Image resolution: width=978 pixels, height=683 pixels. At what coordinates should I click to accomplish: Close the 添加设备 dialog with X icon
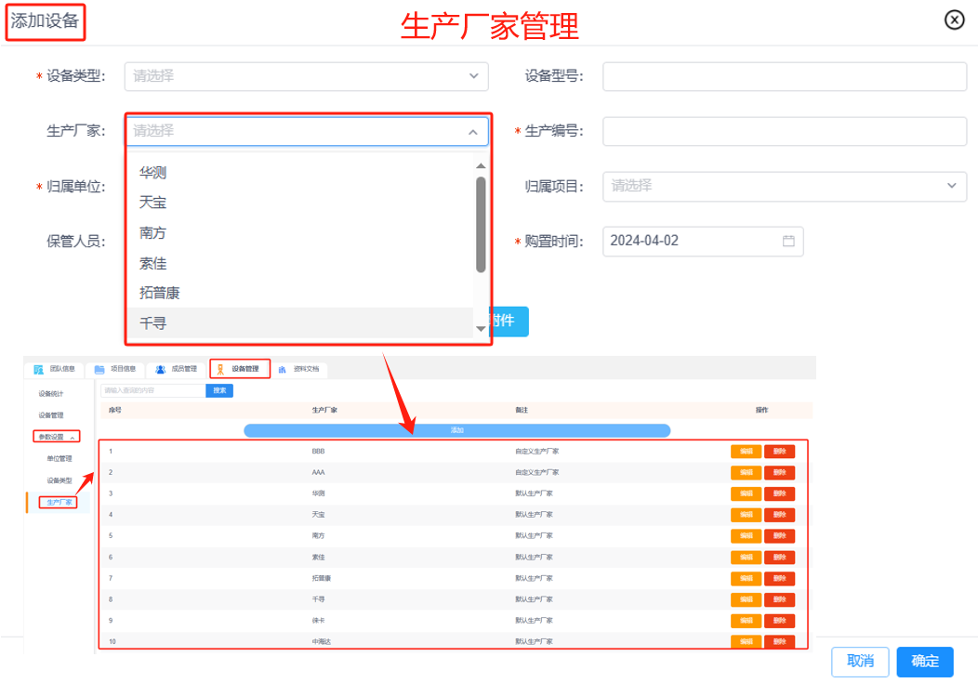pos(955,20)
